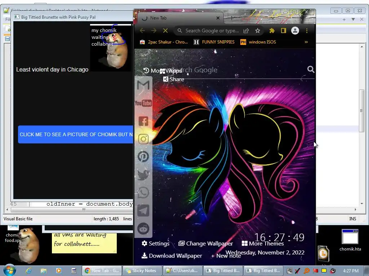The width and height of the screenshot is (369, 276).
Task: Open the Windows Start button
Action: [9, 270]
